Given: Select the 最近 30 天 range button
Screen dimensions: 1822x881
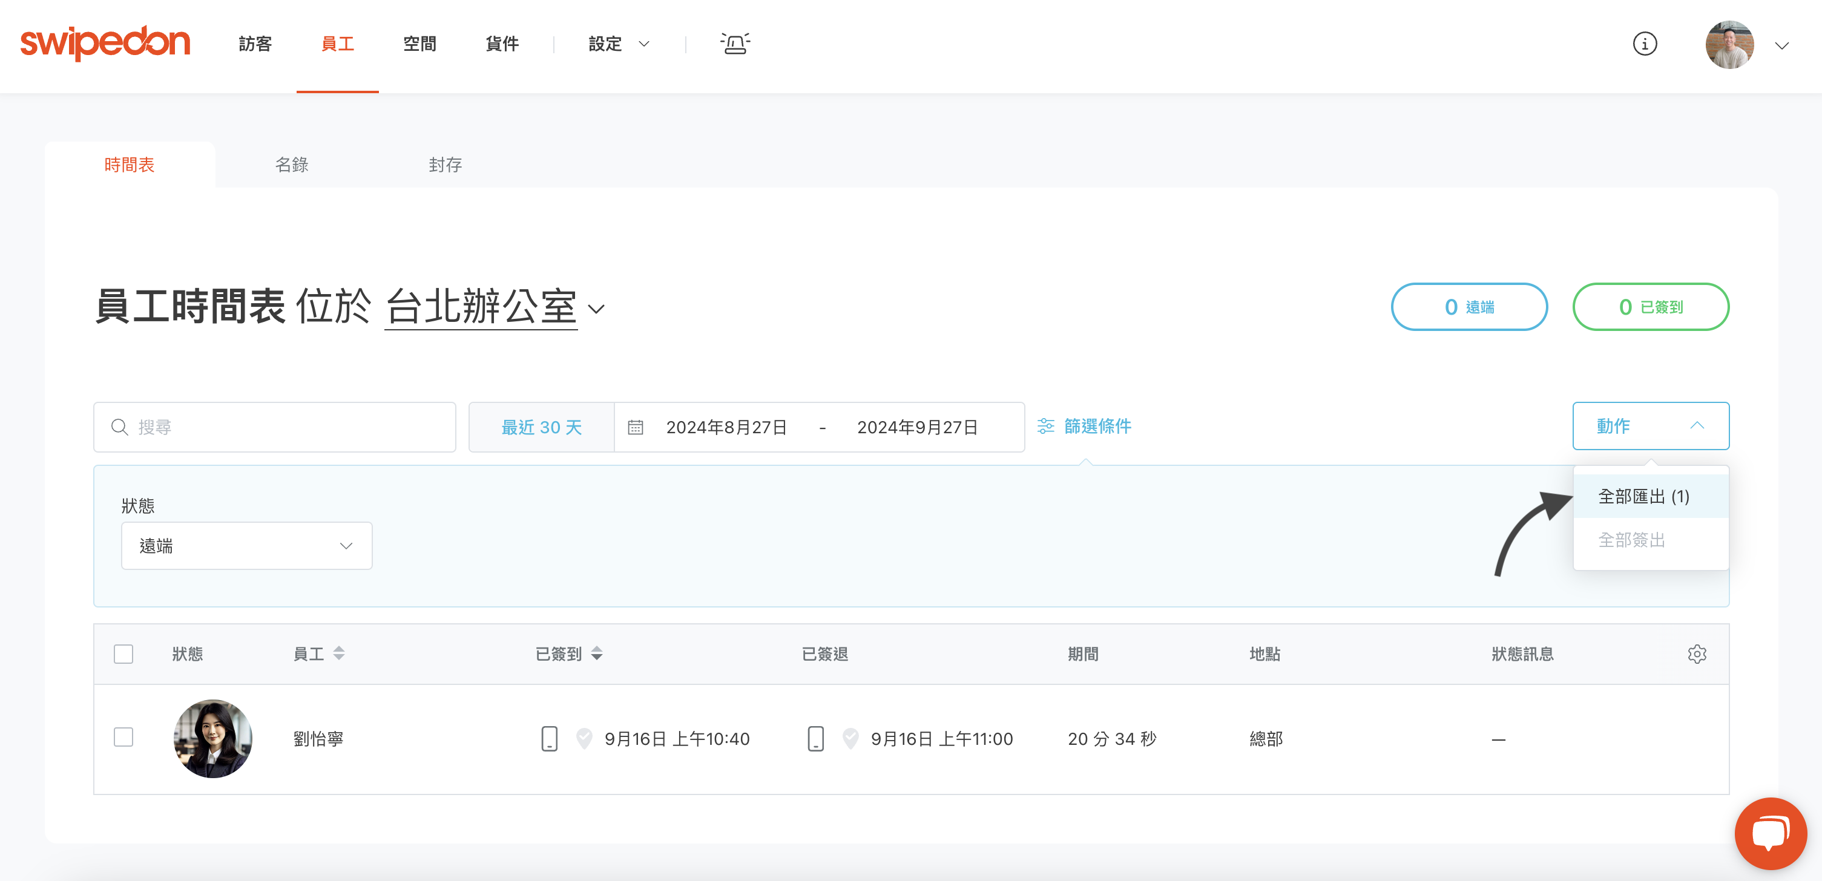Looking at the screenshot, I should [x=541, y=427].
